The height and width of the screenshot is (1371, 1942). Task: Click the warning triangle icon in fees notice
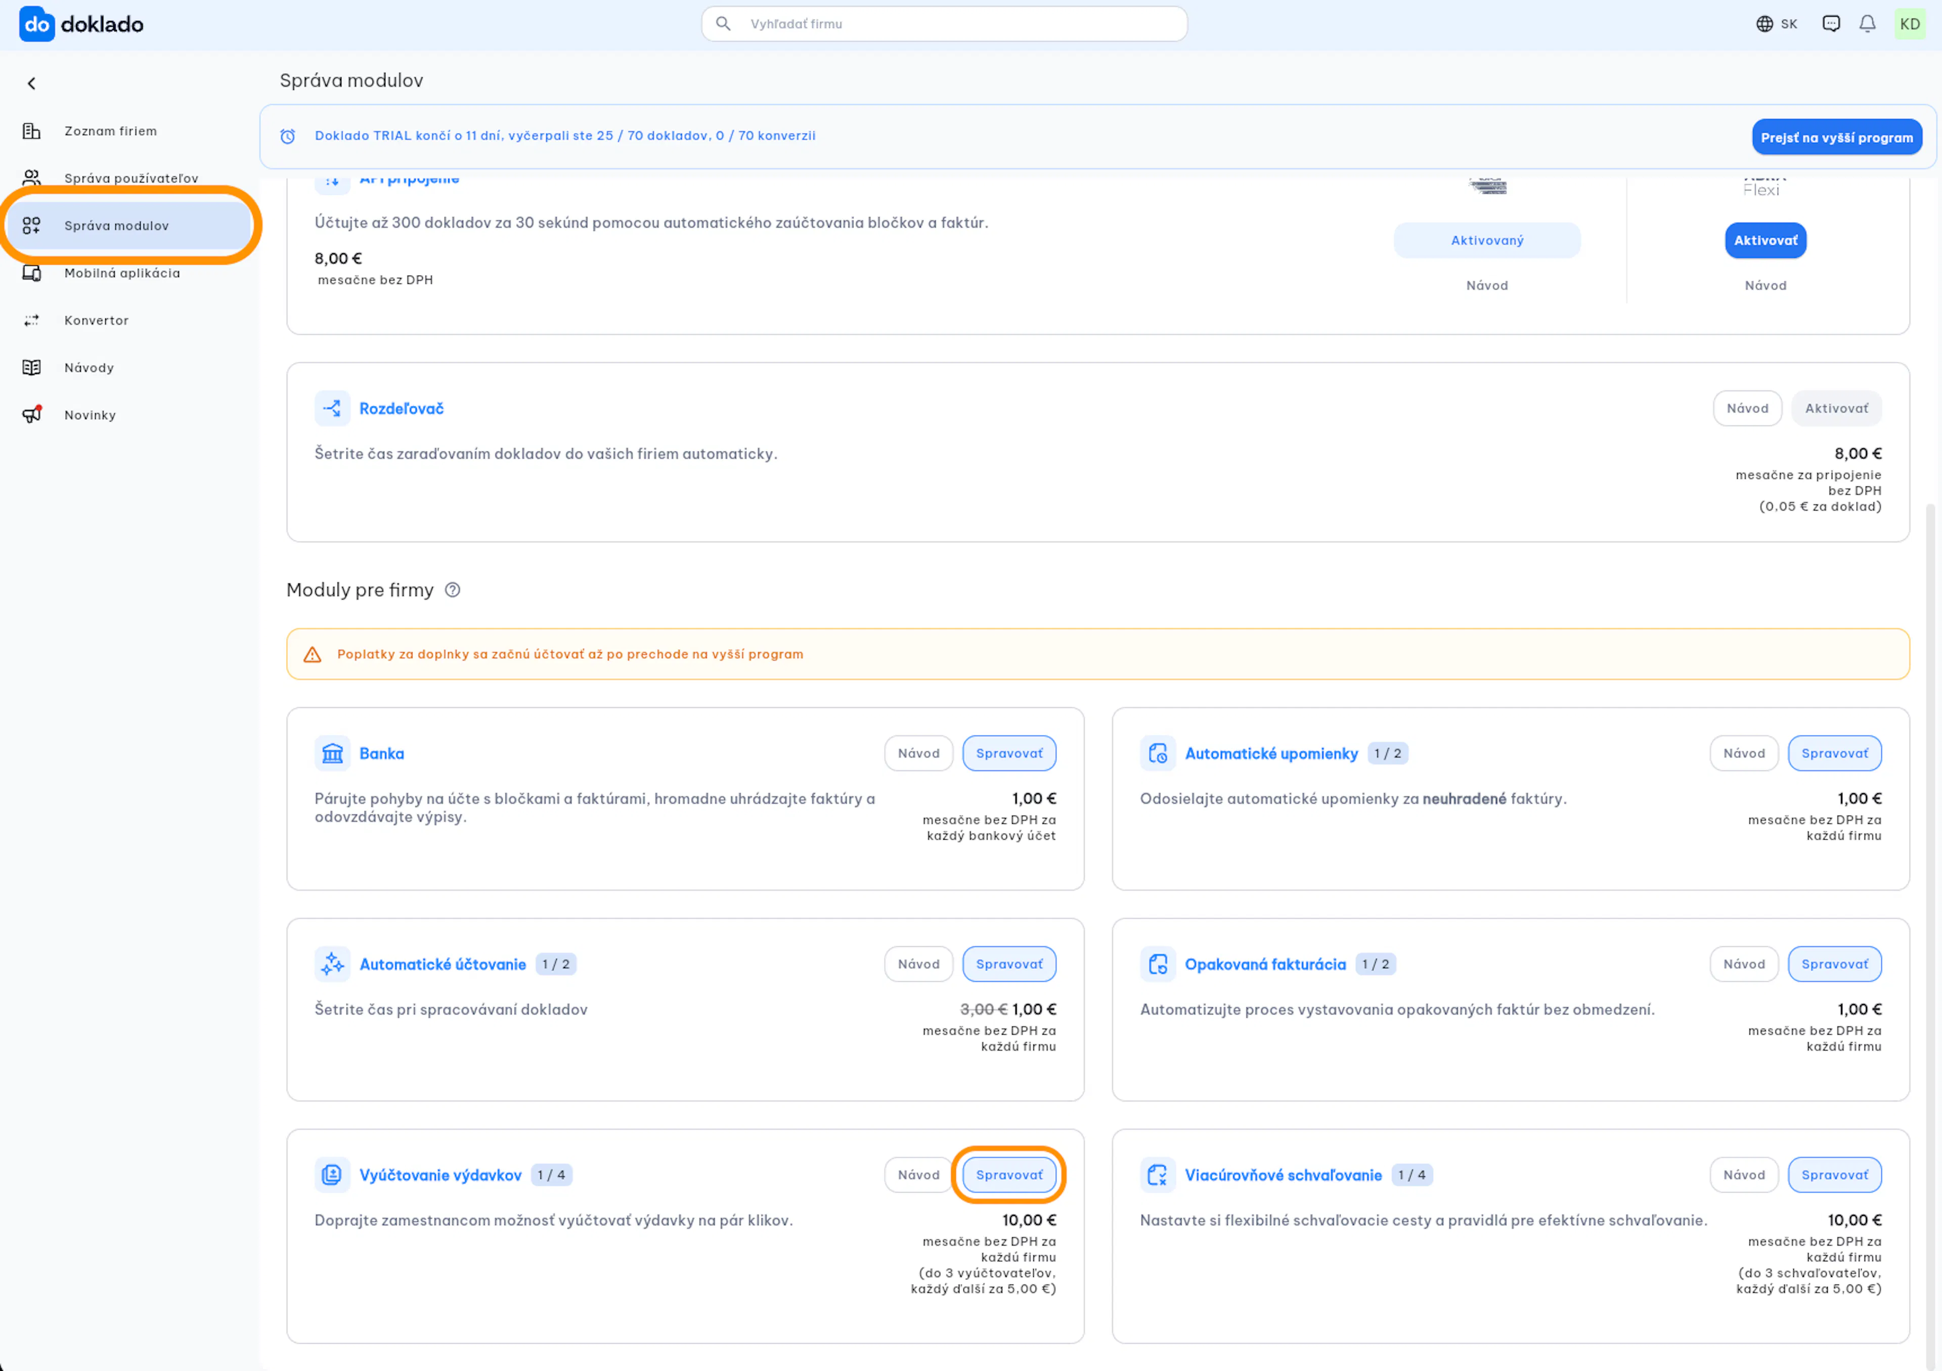(x=312, y=654)
